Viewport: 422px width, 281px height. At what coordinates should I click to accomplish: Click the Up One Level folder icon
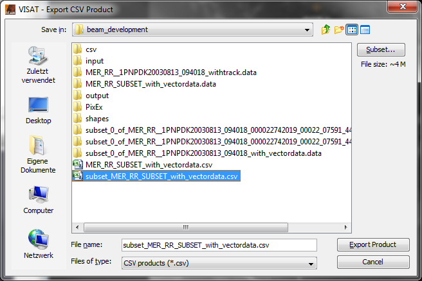[x=326, y=30]
